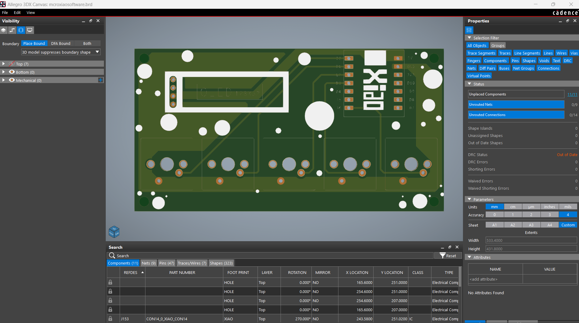Click the 3D view orientation cube
The height and width of the screenshot is (323, 579).
tap(114, 232)
